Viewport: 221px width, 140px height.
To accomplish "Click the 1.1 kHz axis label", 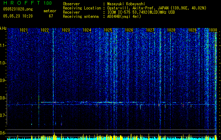I will coord(3,45).
